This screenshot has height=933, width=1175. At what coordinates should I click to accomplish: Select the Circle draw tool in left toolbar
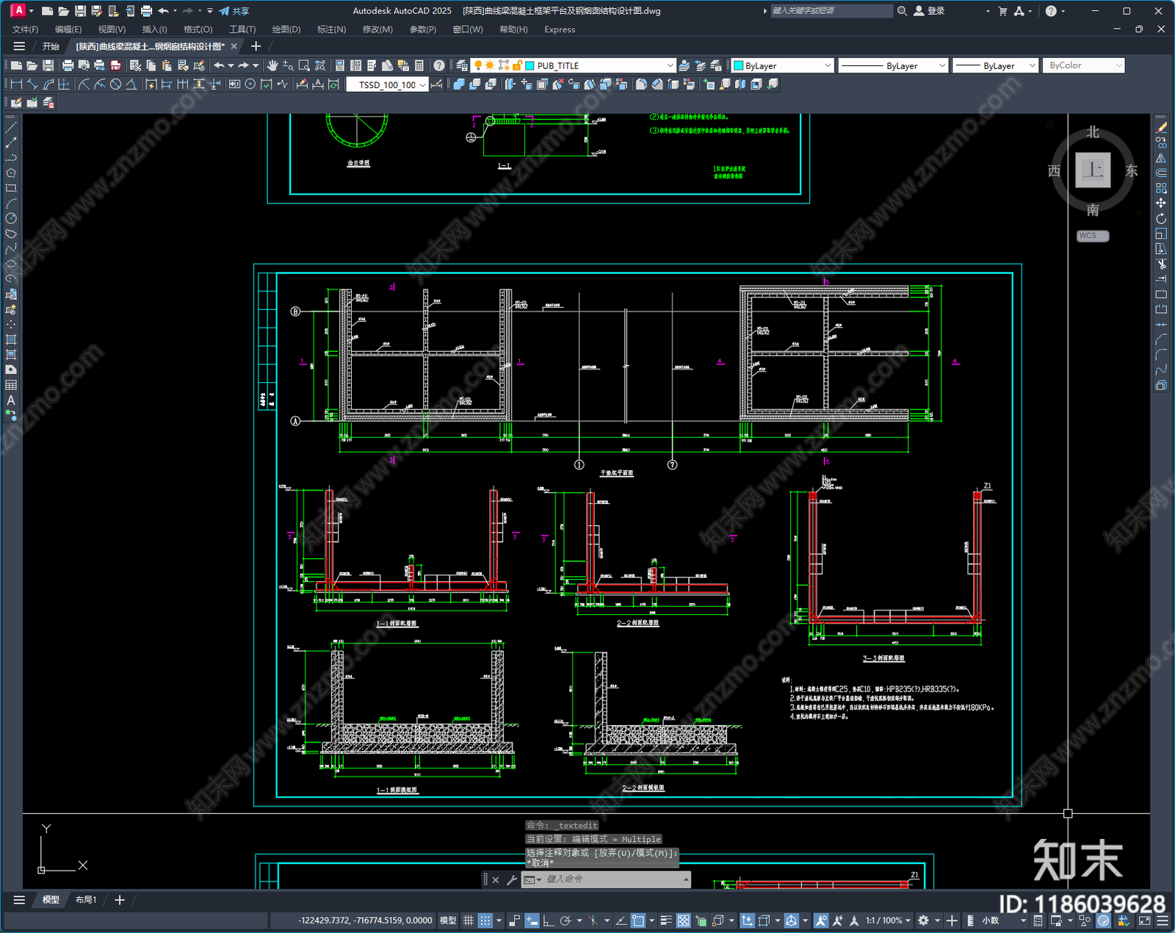[11, 219]
